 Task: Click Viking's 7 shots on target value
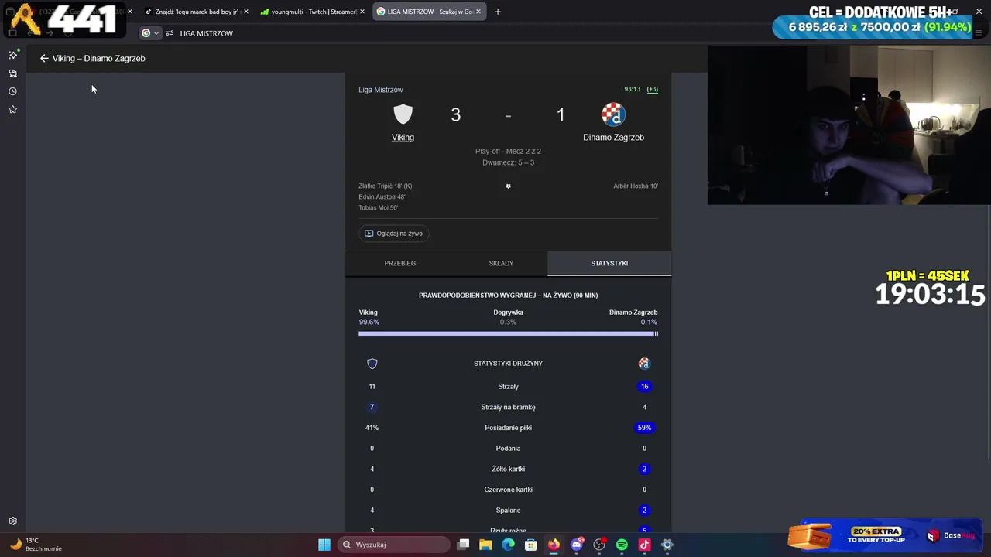(372, 408)
